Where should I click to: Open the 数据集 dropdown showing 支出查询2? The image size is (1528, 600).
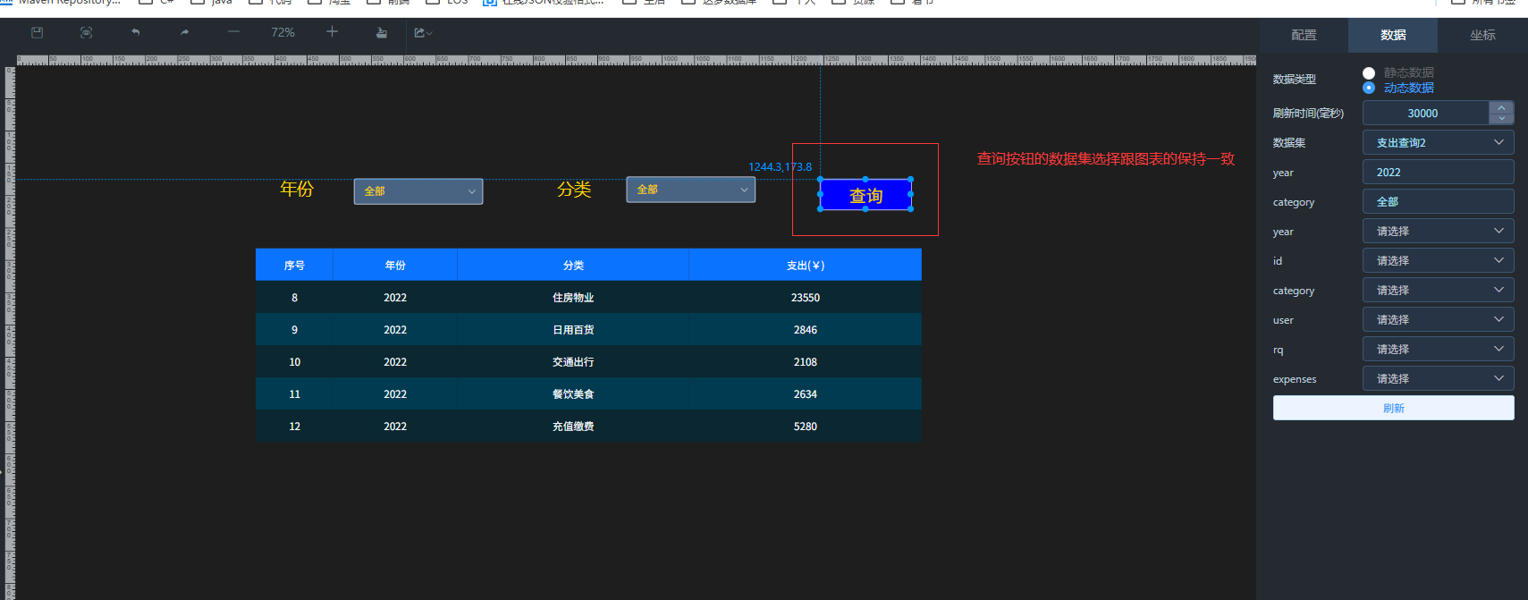click(1438, 143)
